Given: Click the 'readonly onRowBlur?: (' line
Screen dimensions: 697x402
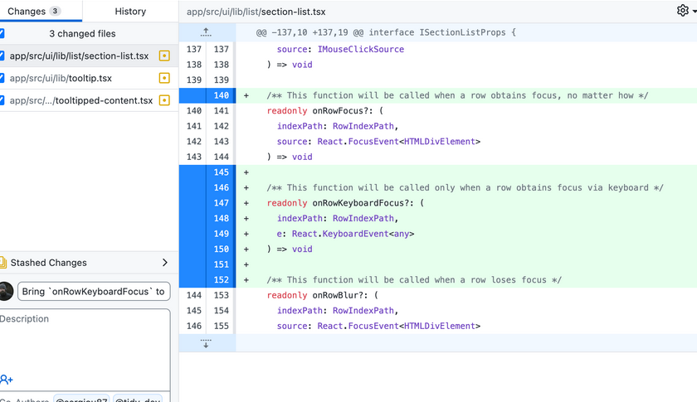Looking at the screenshot, I should pos(322,295).
